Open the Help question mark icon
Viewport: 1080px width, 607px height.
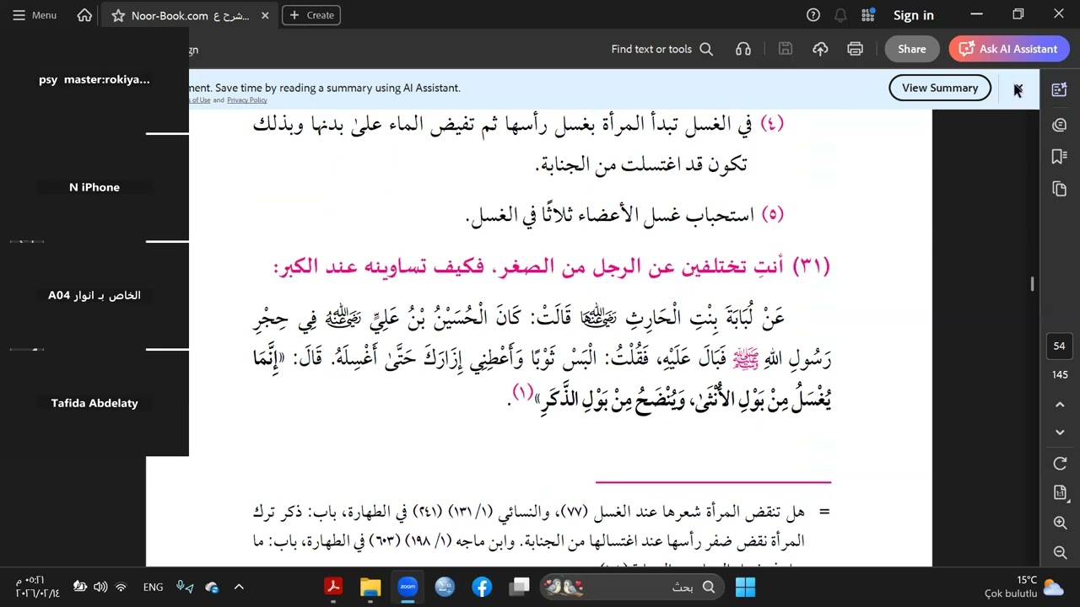pos(813,15)
